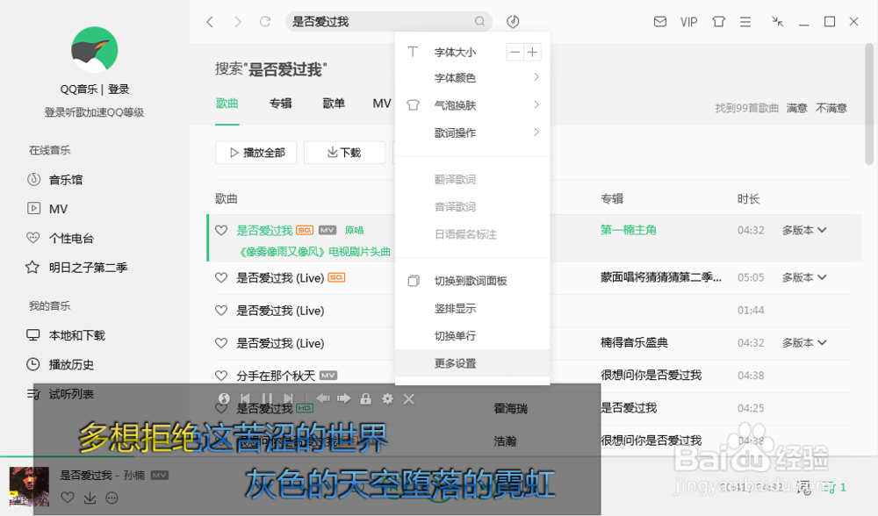
Task: Click the listening timer icon beside search
Action: [513, 21]
